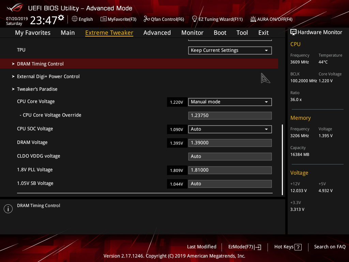Open the TPU Keep Current Settings dropdown
Screen dimensions: 349x262
[x=230, y=50]
